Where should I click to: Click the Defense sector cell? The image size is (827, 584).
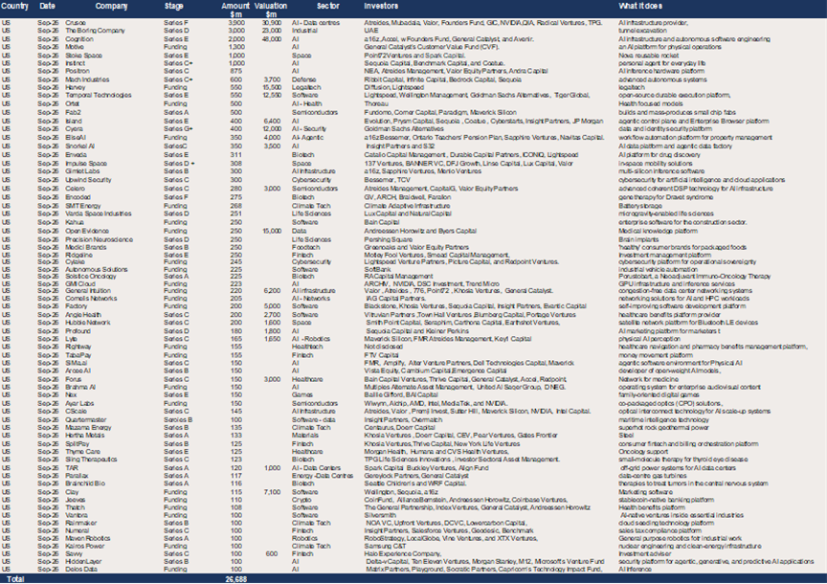click(x=303, y=79)
